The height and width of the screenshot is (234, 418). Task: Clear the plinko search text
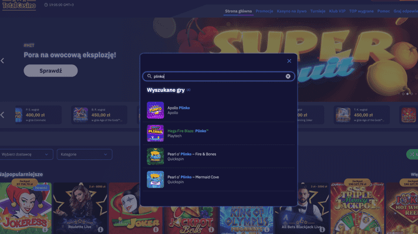tap(288, 77)
